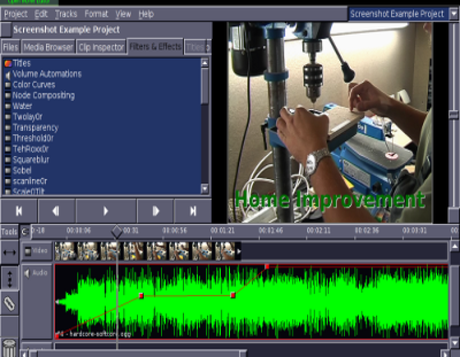This screenshot has height=357, width=460.
Task: Click the preview zoom slider handle
Action: click(454, 114)
